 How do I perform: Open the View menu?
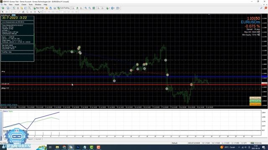[10, 5]
